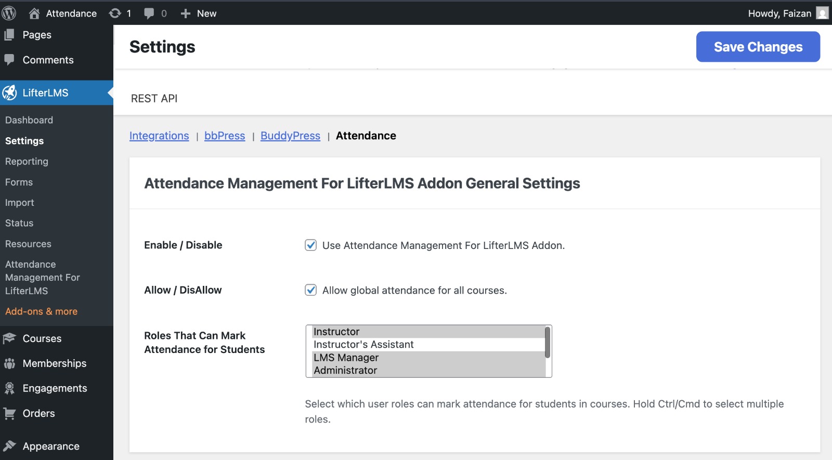Click the user avatar beside Howdy, Faizan
The height and width of the screenshot is (460, 832).
(x=822, y=13)
